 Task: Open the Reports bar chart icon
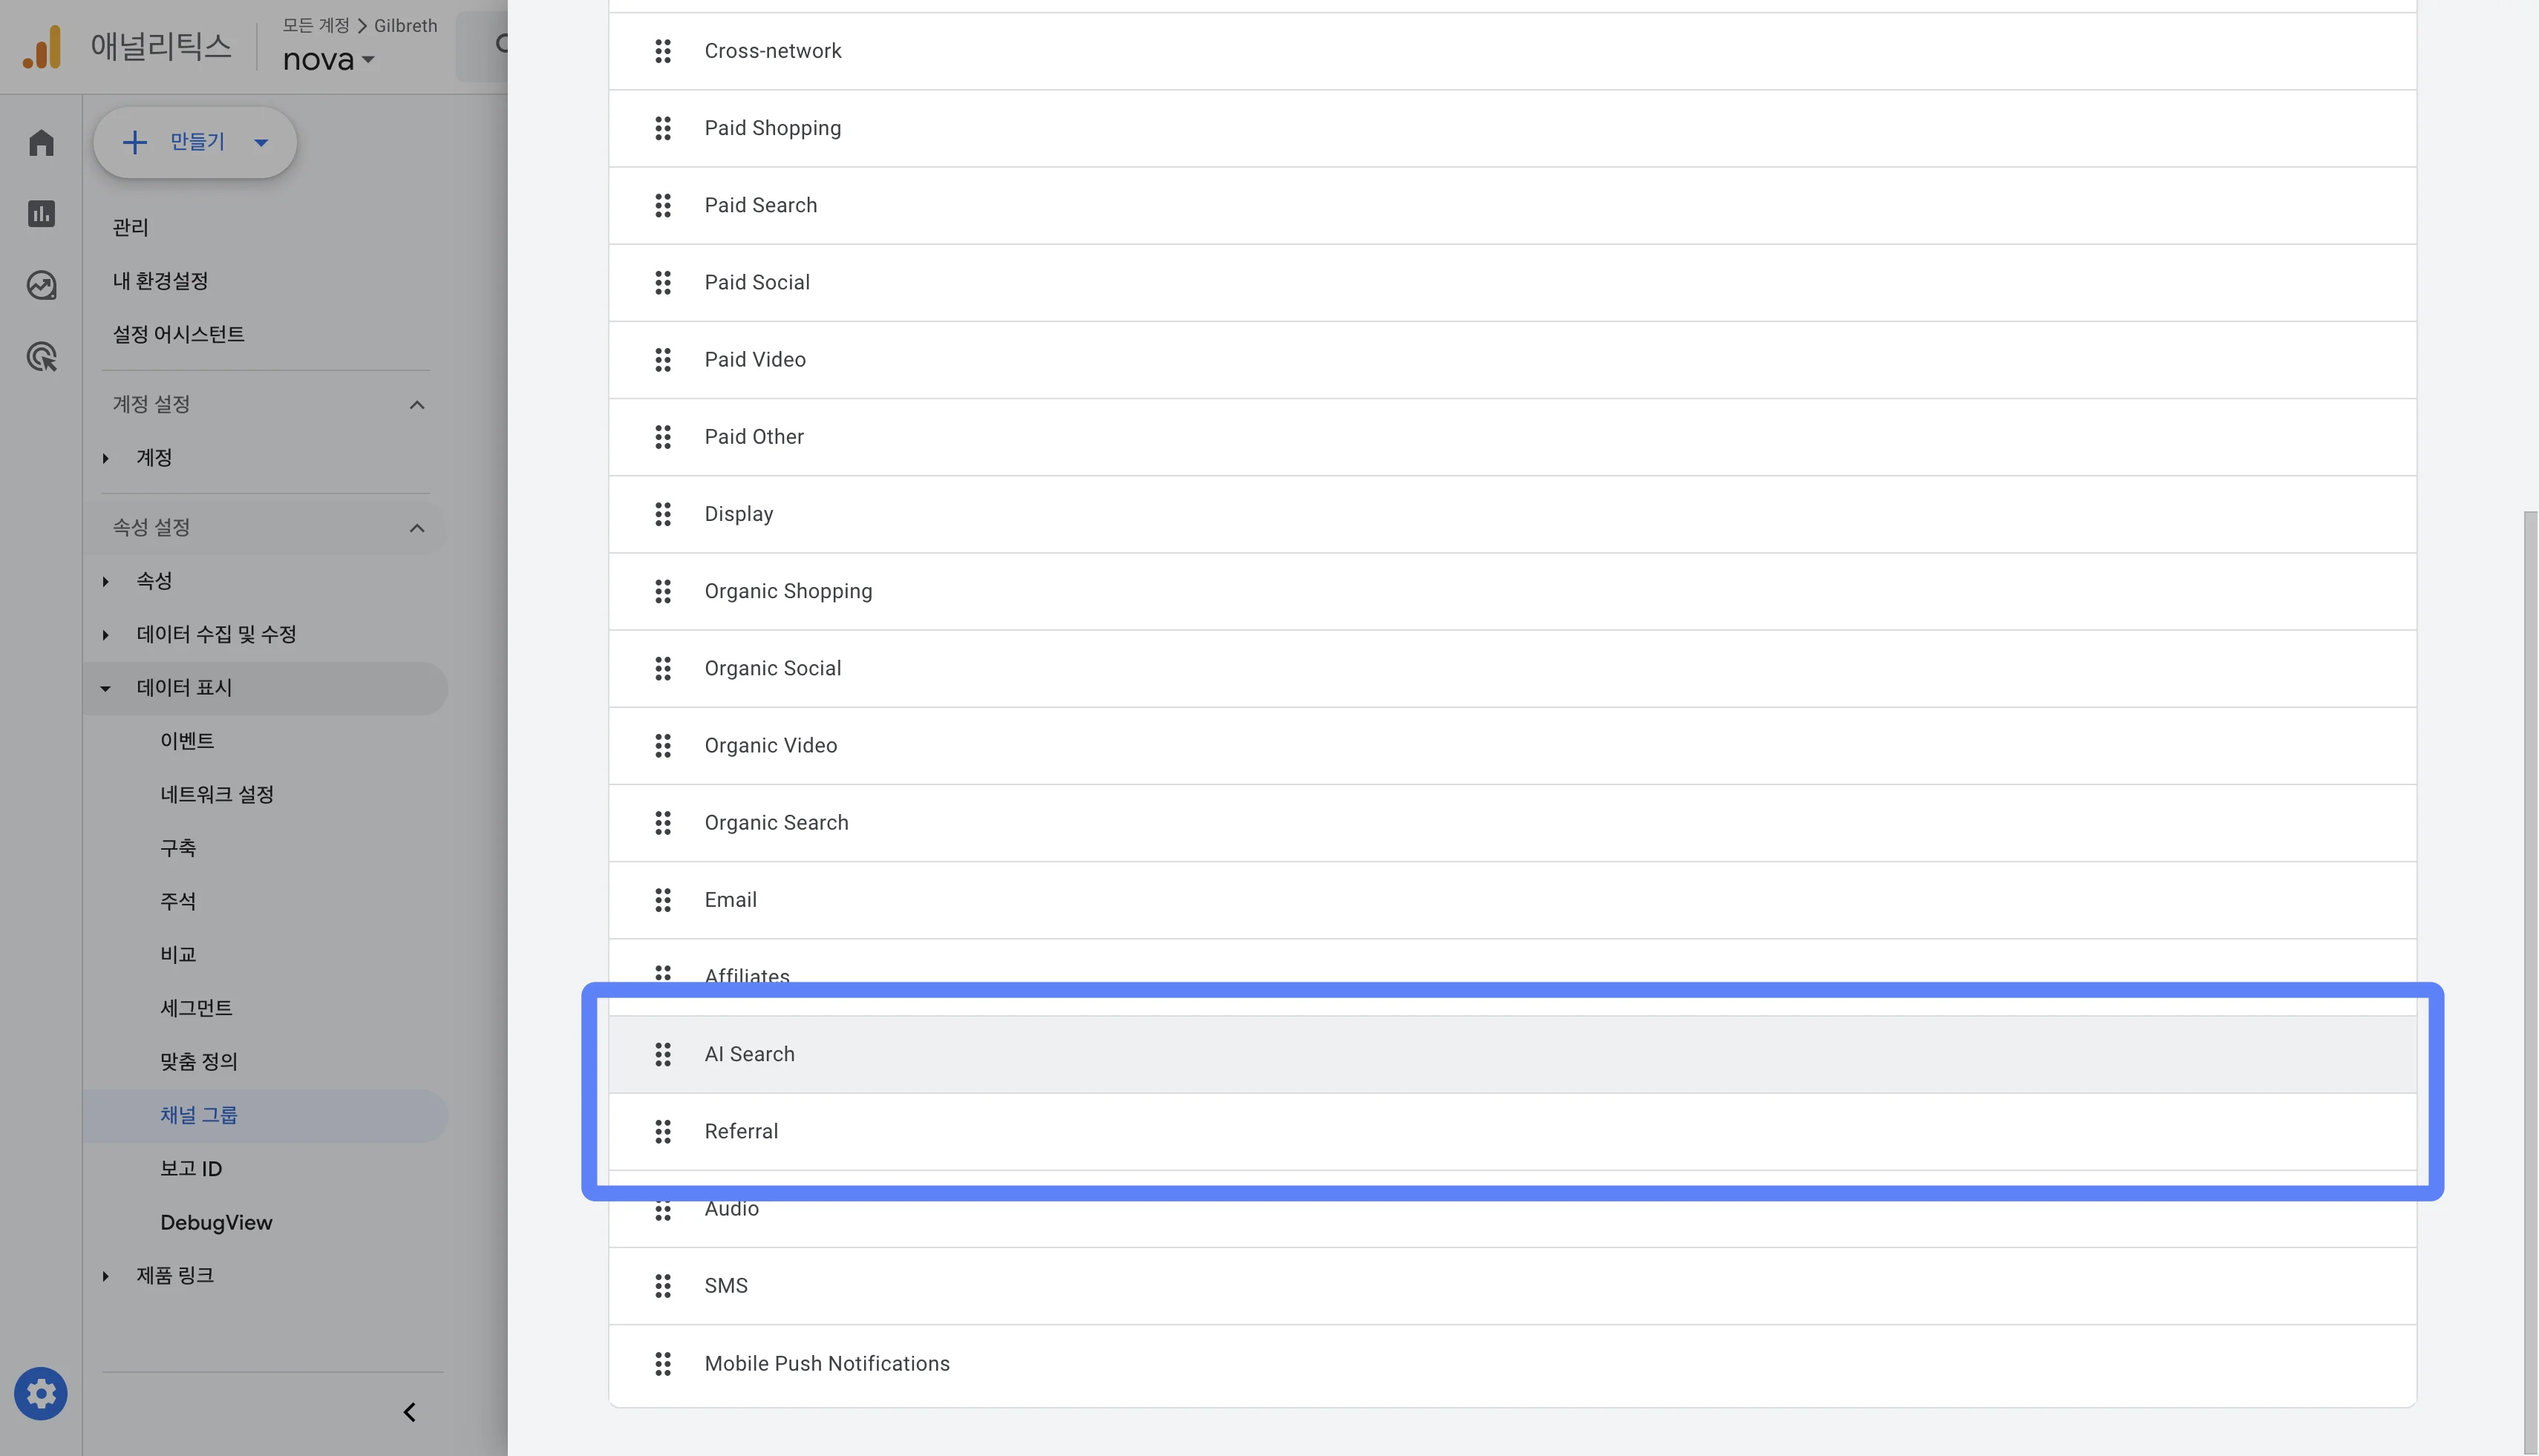click(x=41, y=214)
